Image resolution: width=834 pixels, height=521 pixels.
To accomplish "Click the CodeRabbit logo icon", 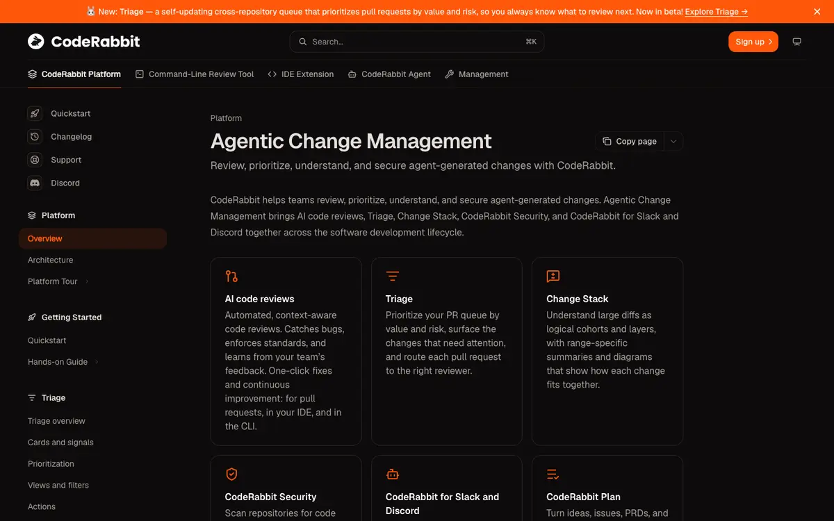I will coord(35,42).
